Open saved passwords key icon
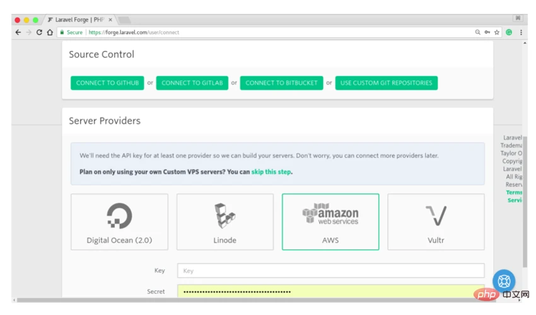This screenshot has width=536, height=315. pyautogui.click(x=487, y=32)
